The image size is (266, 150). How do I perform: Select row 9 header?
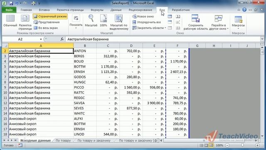(5, 87)
